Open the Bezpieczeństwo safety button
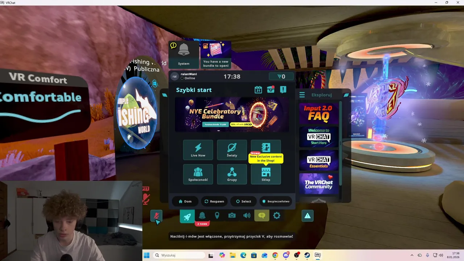Screen dimensions: 464x261 pos(276,201)
